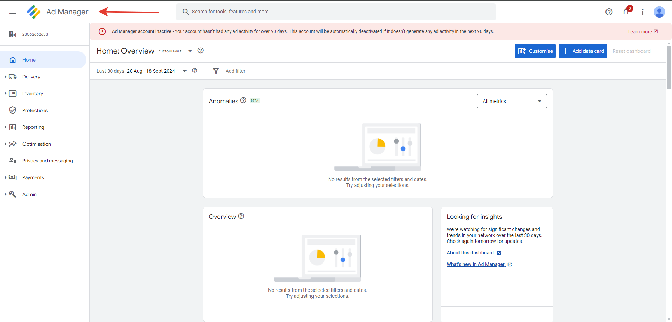
Task: Click the CUSTOMISABLE badge
Action: click(170, 51)
